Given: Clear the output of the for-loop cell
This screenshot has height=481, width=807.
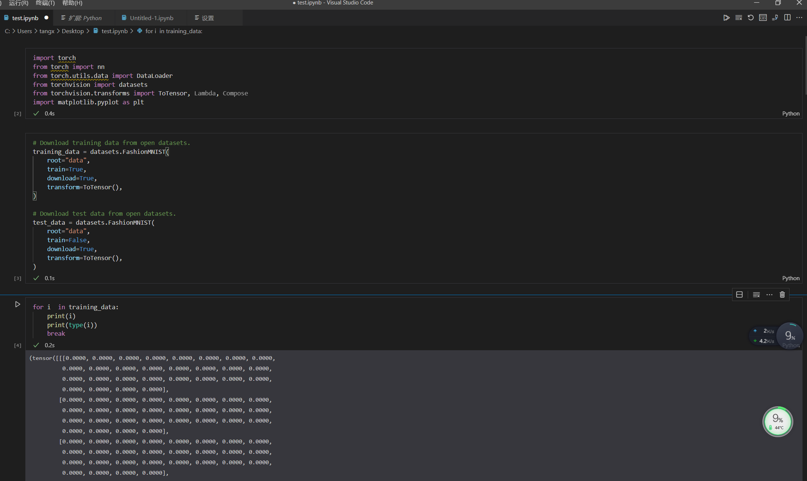Looking at the screenshot, I should [756, 295].
